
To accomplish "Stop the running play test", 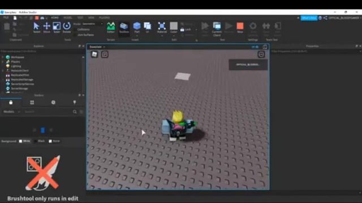I will coord(240,28).
